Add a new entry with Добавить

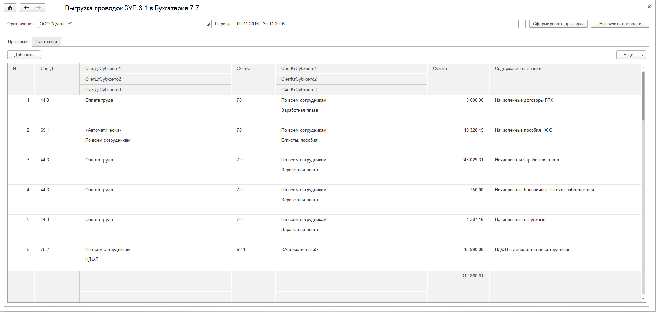(24, 55)
